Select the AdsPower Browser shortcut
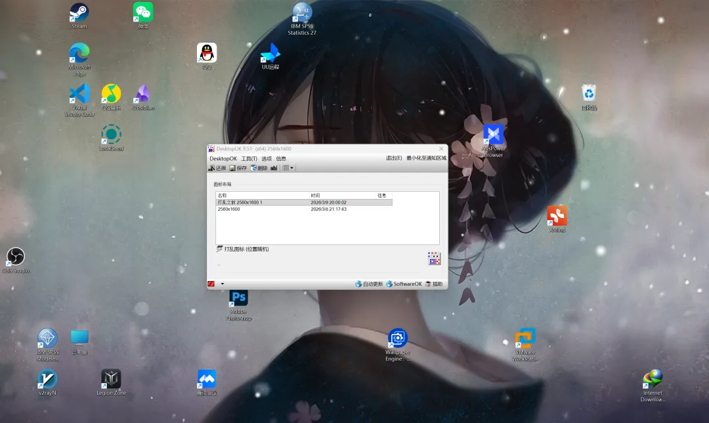The image size is (709, 423). (493, 141)
